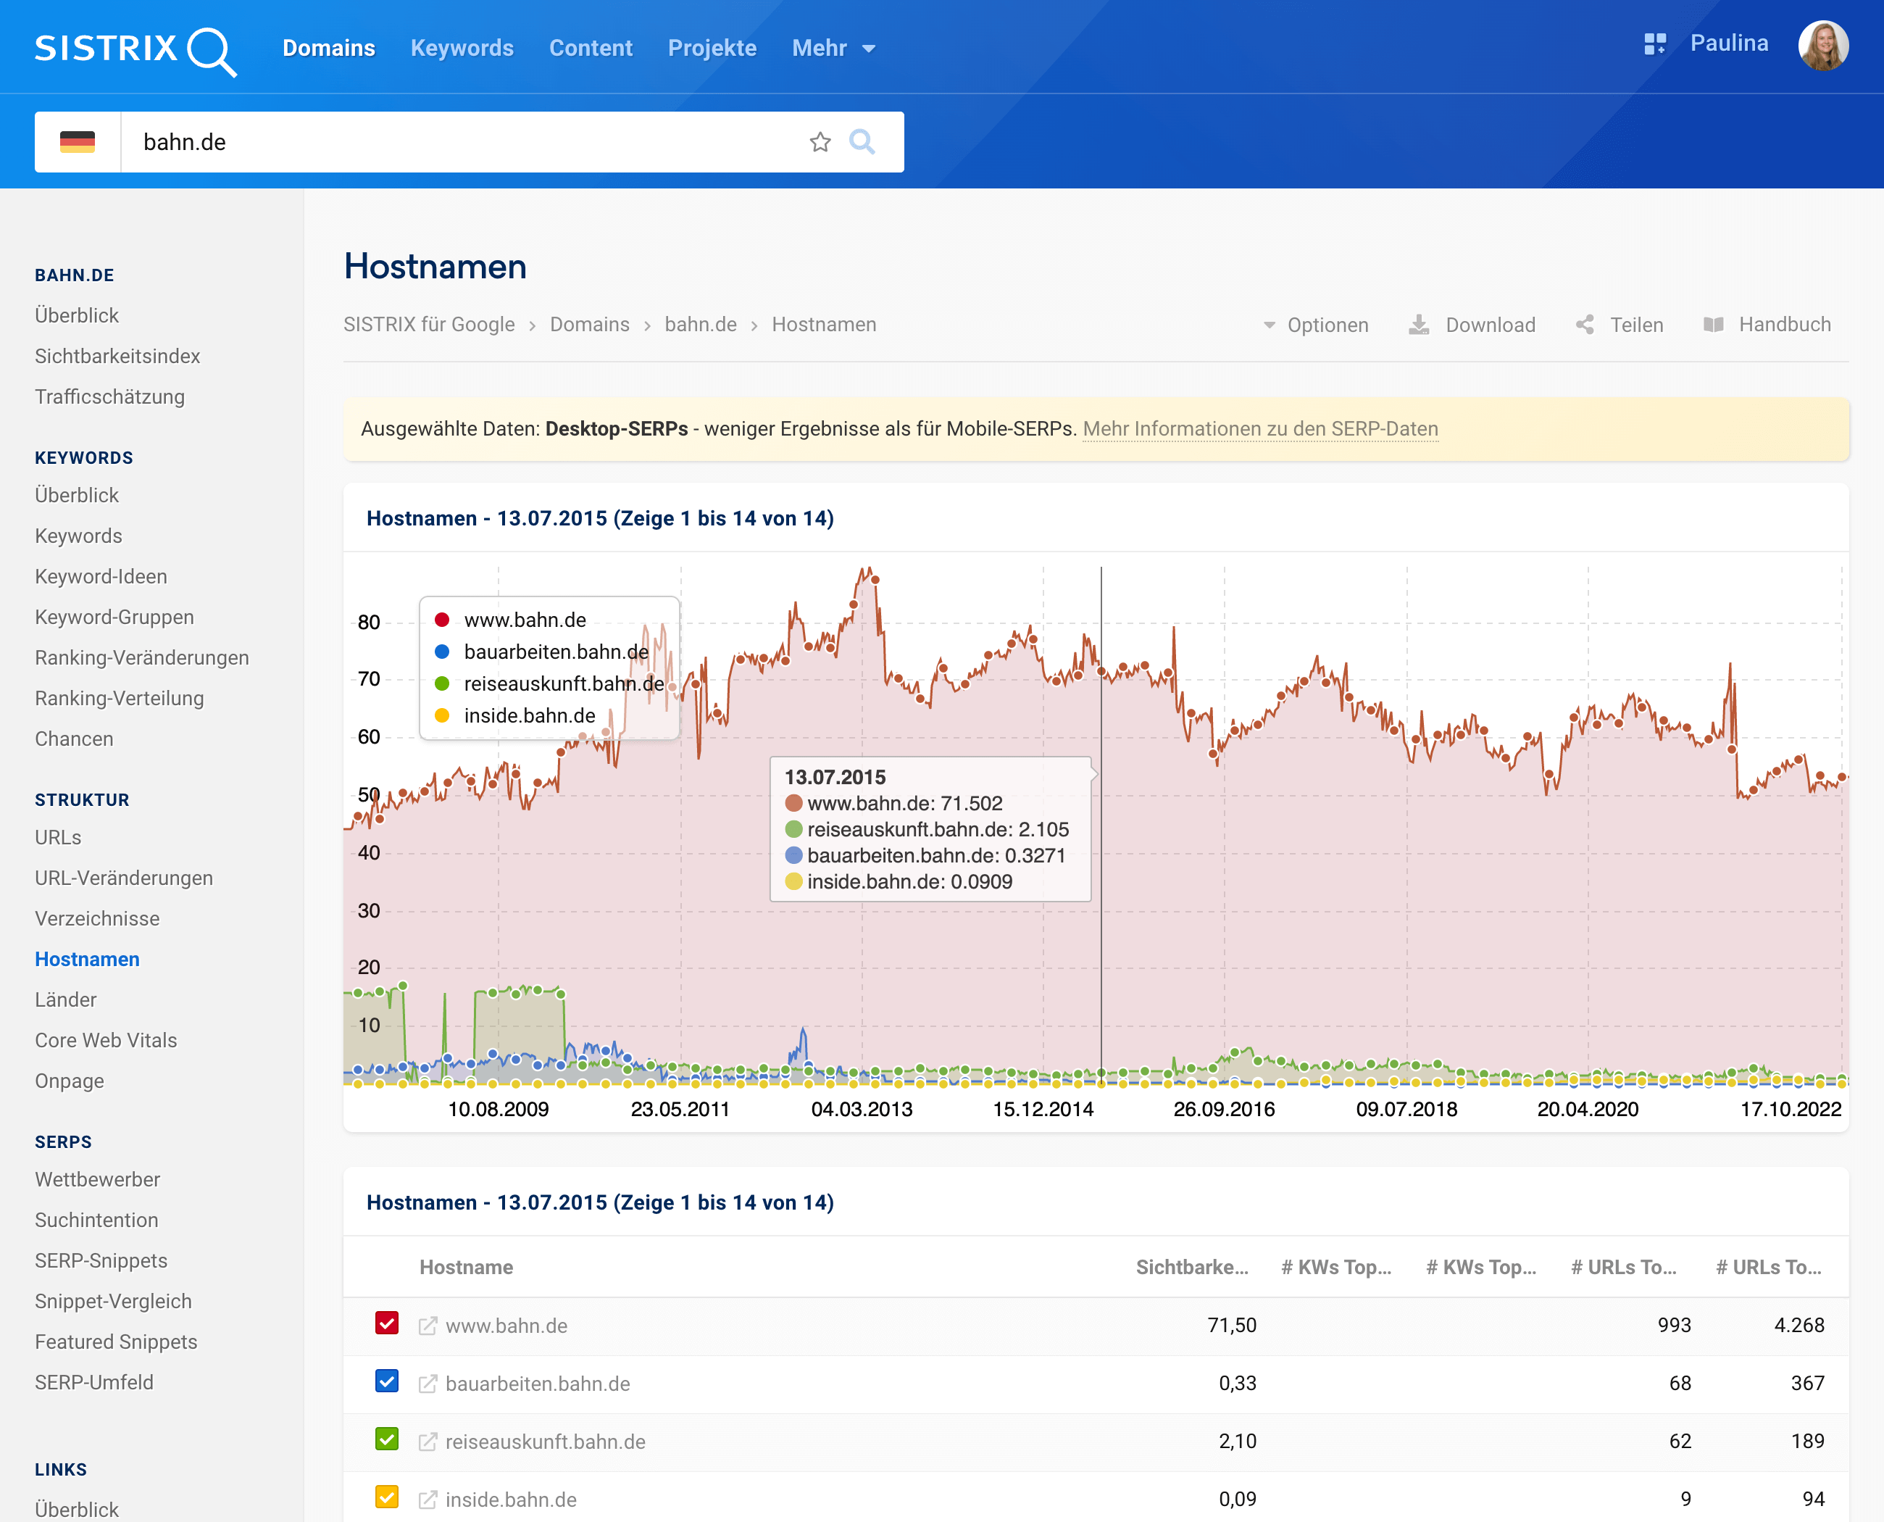Open the apps grid icon next to Paulina
This screenshot has height=1522, width=1884.
1654,43
